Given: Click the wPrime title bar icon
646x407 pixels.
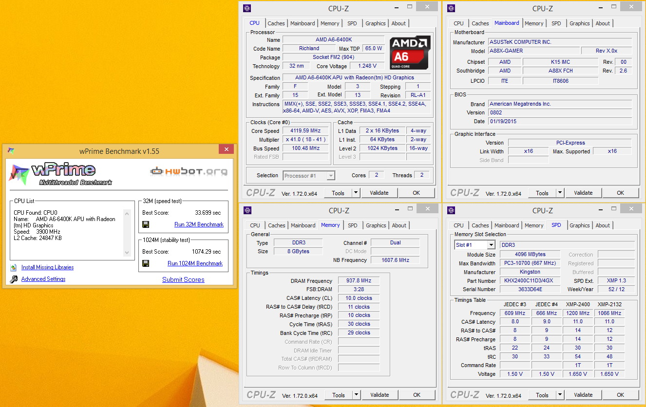Looking at the screenshot, I should (x=11, y=151).
